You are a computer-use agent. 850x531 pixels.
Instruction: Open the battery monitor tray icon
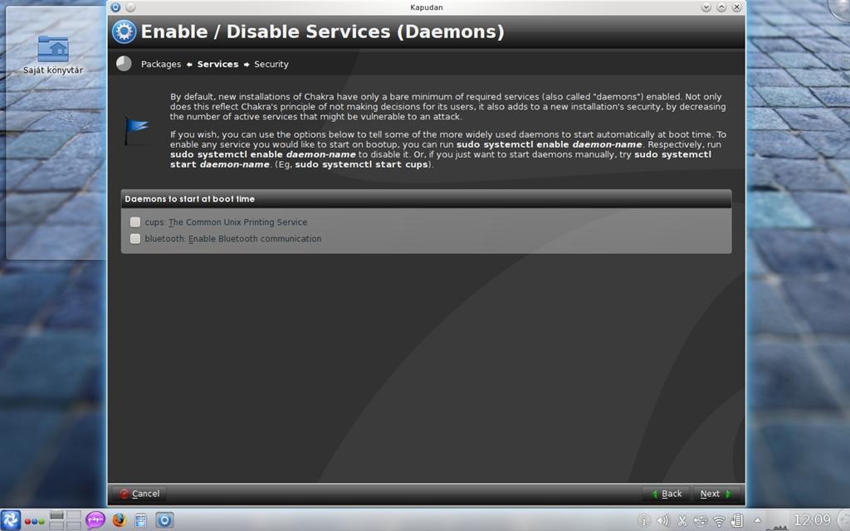click(737, 521)
